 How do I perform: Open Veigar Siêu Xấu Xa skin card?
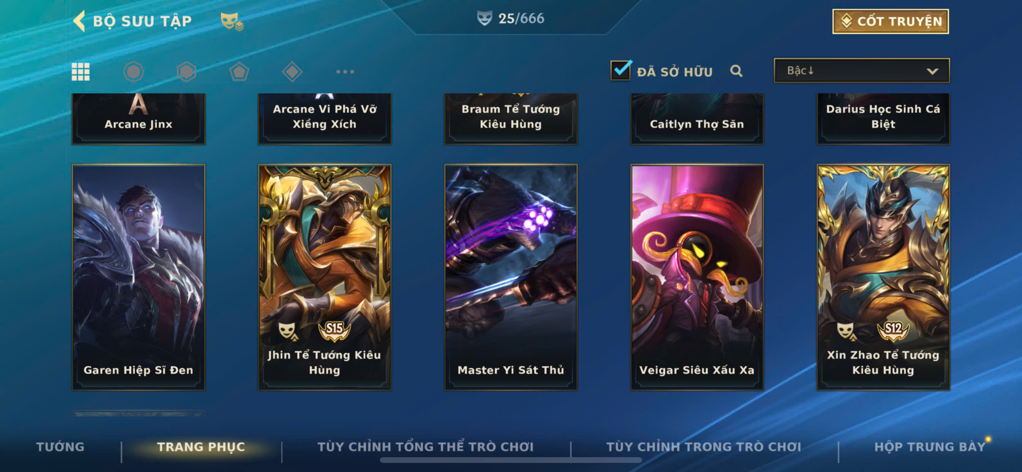pos(697,277)
